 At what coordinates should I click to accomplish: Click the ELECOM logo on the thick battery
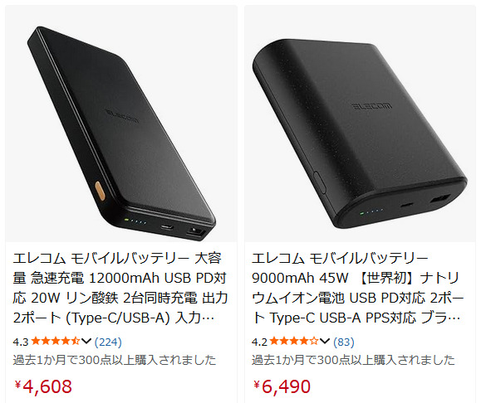click(371, 106)
